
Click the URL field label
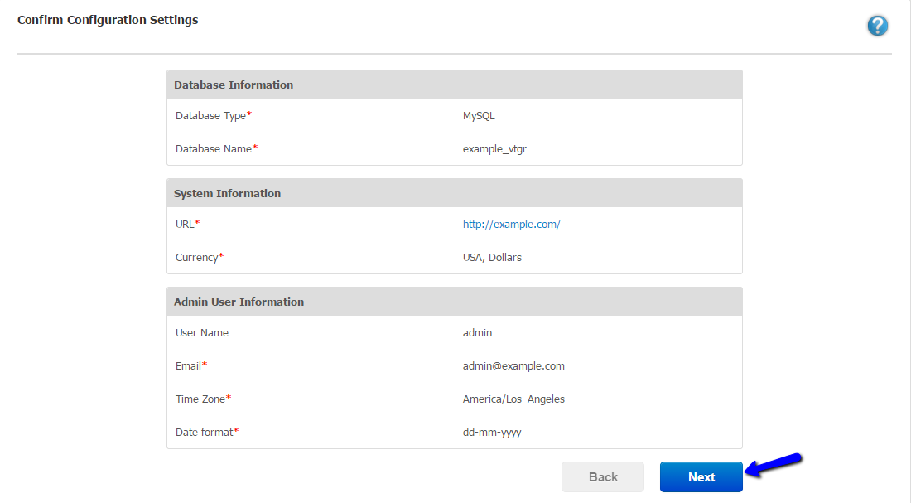coord(187,224)
